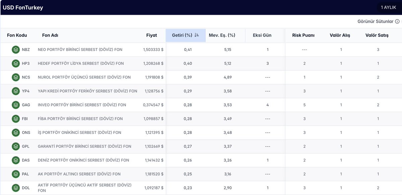Click the price 1,092187 $
Viewport: 402px width, 195px height.
[154, 188]
